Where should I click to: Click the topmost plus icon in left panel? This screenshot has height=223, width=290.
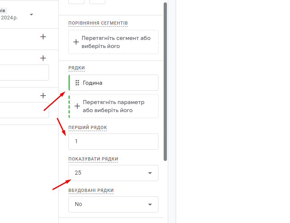tap(43, 37)
